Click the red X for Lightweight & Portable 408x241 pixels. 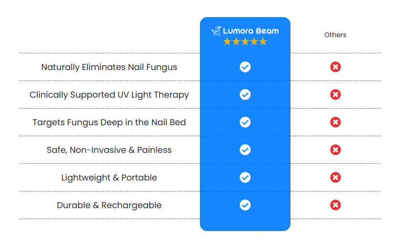click(336, 178)
